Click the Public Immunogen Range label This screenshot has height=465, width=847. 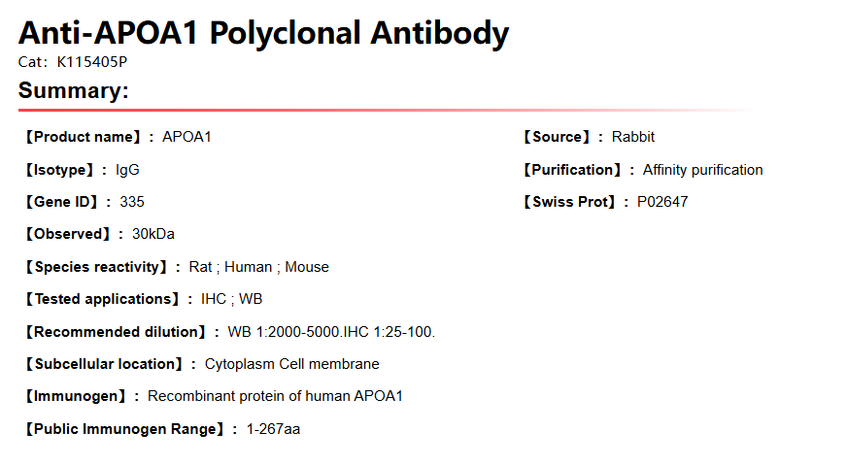127,428
